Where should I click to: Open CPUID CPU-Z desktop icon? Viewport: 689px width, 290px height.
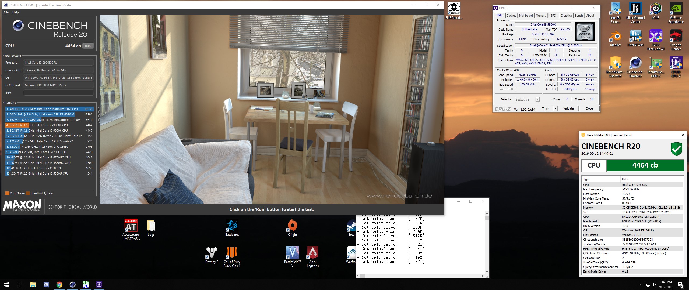click(x=676, y=67)
